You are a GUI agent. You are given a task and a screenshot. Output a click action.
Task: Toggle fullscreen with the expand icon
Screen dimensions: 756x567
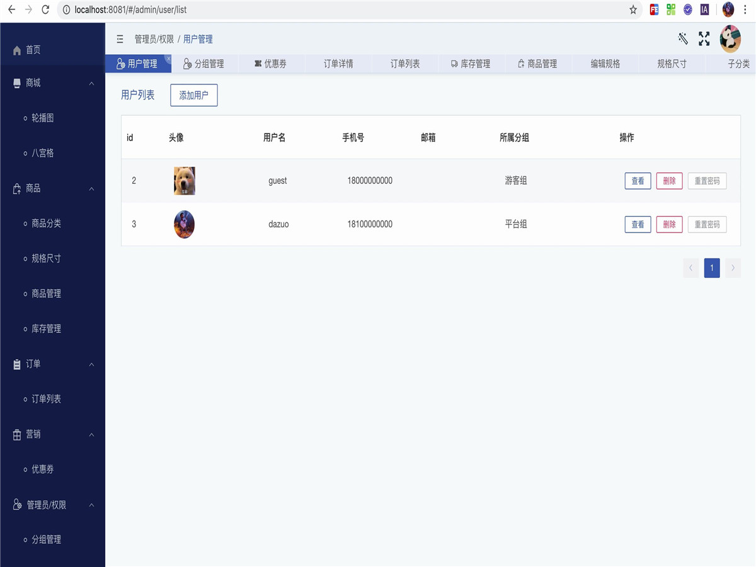[x=704, y=38]
